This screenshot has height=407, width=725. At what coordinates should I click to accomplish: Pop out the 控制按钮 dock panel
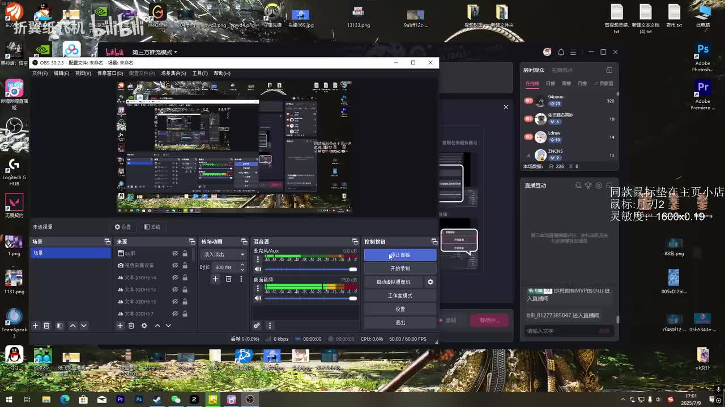[434, 241]
